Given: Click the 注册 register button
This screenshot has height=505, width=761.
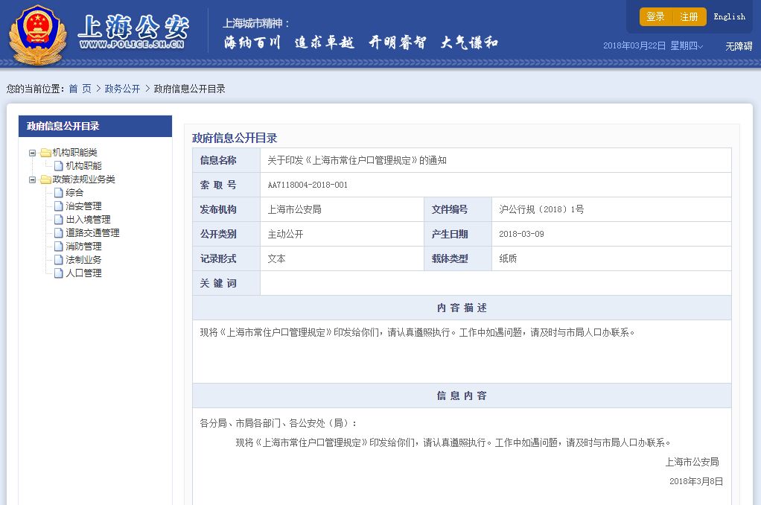Looking at the screenshot, I should click(689, 16).
